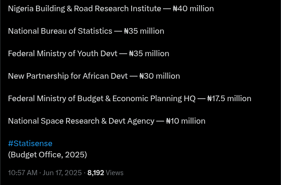The width and height of the screenshot is (281, 185).
Task: Click the Jun 17, 2025 date link
Action: [x=62, y=173]
